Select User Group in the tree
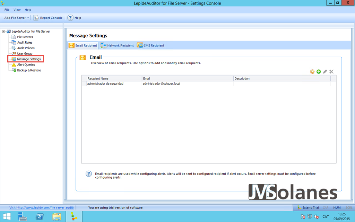 25,53
